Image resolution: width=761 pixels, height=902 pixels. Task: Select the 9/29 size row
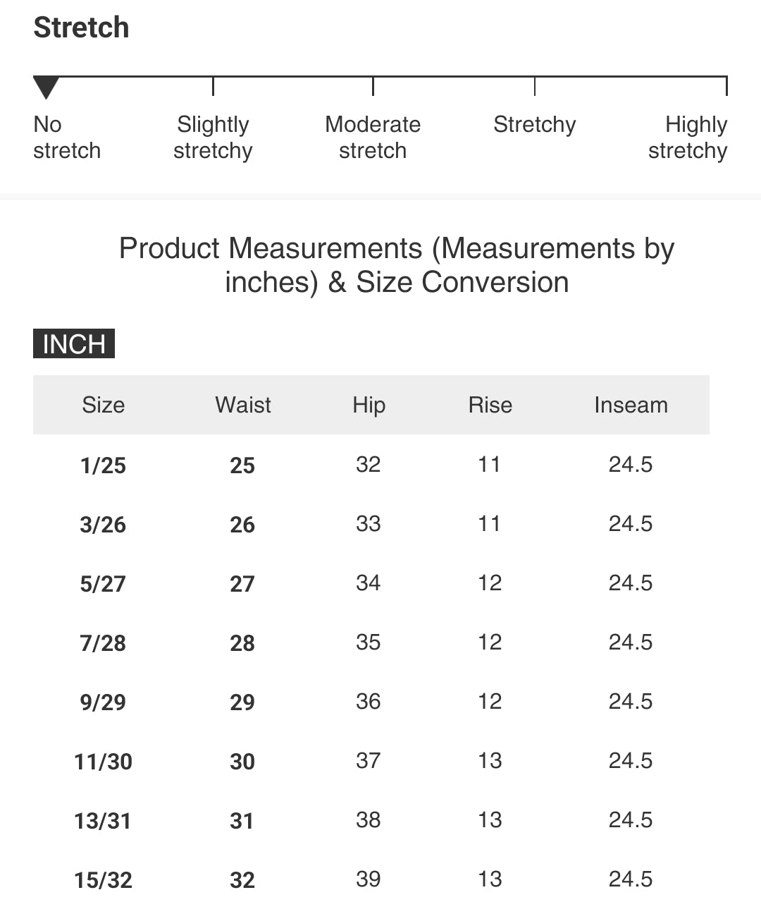tap(371, 702)
